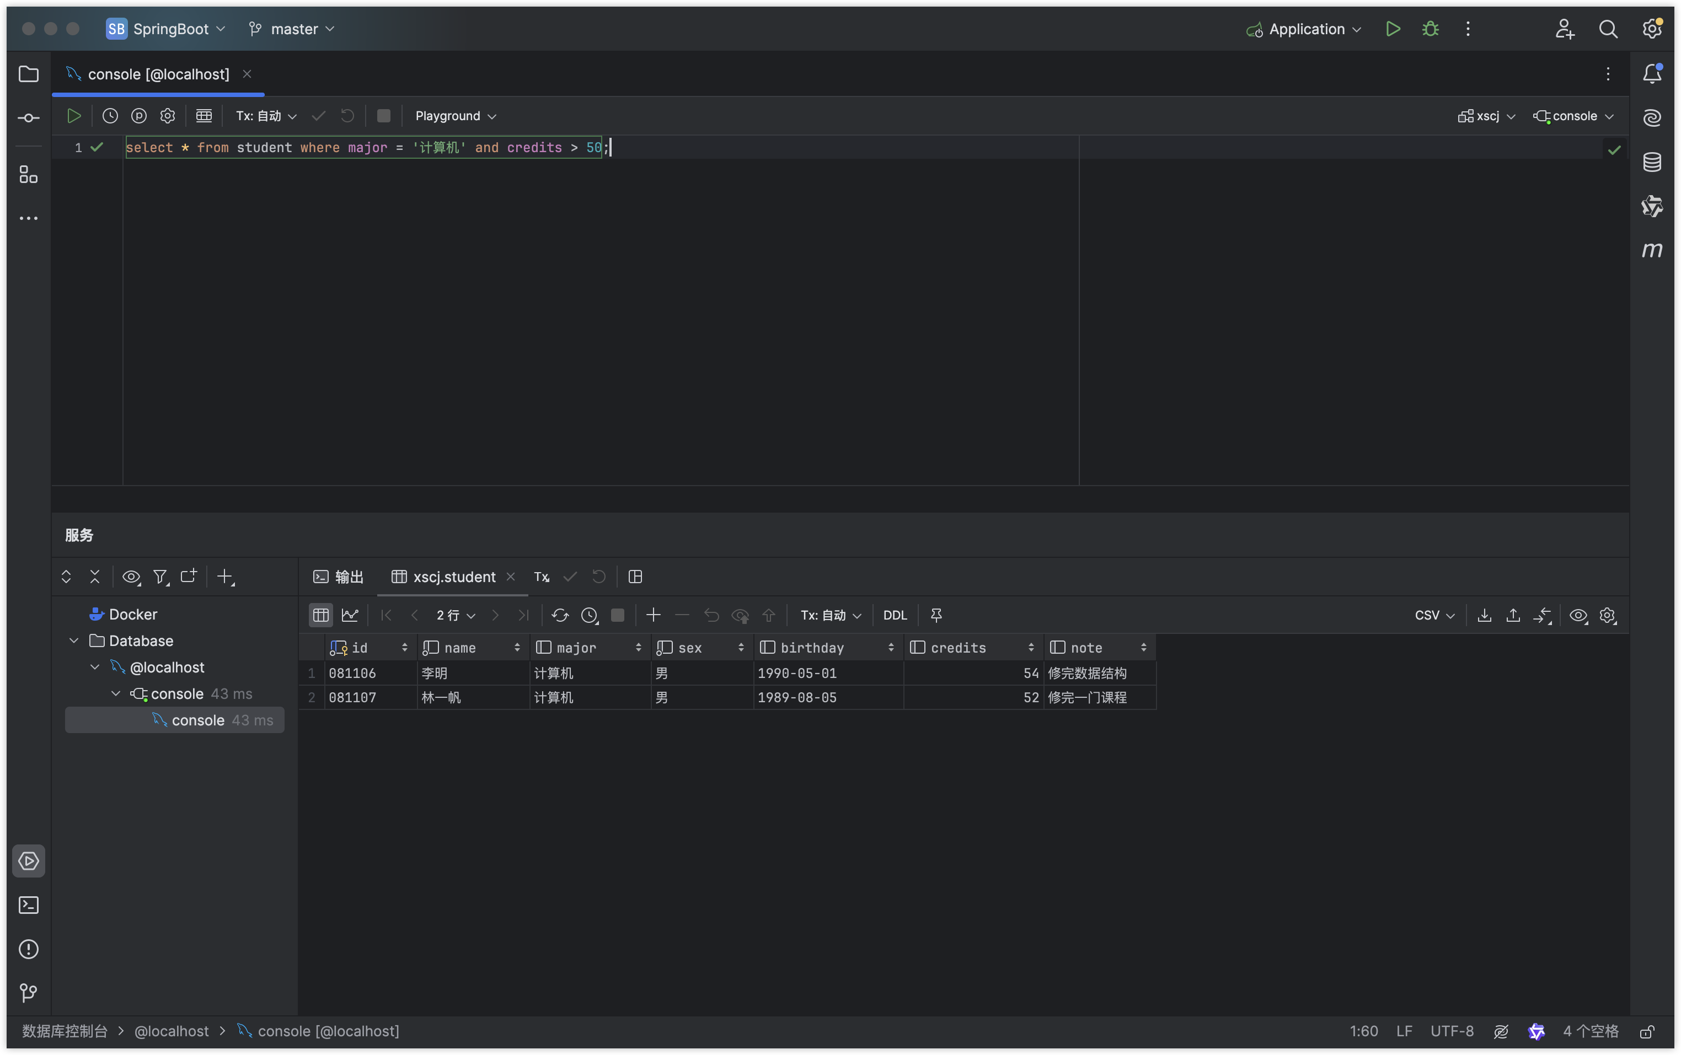Toggle in-editor results table icon

click(x=204, y=116)
